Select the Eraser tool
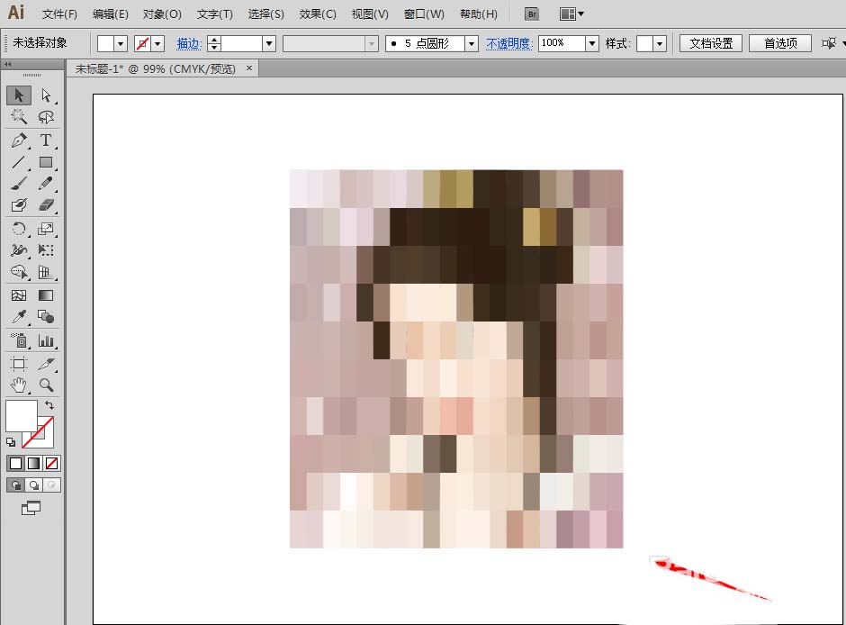 (x=46, y=205)
